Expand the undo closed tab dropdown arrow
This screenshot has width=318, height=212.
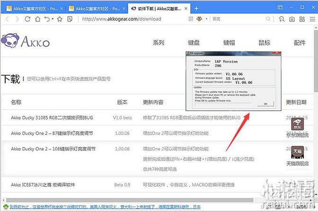[53, 19]
